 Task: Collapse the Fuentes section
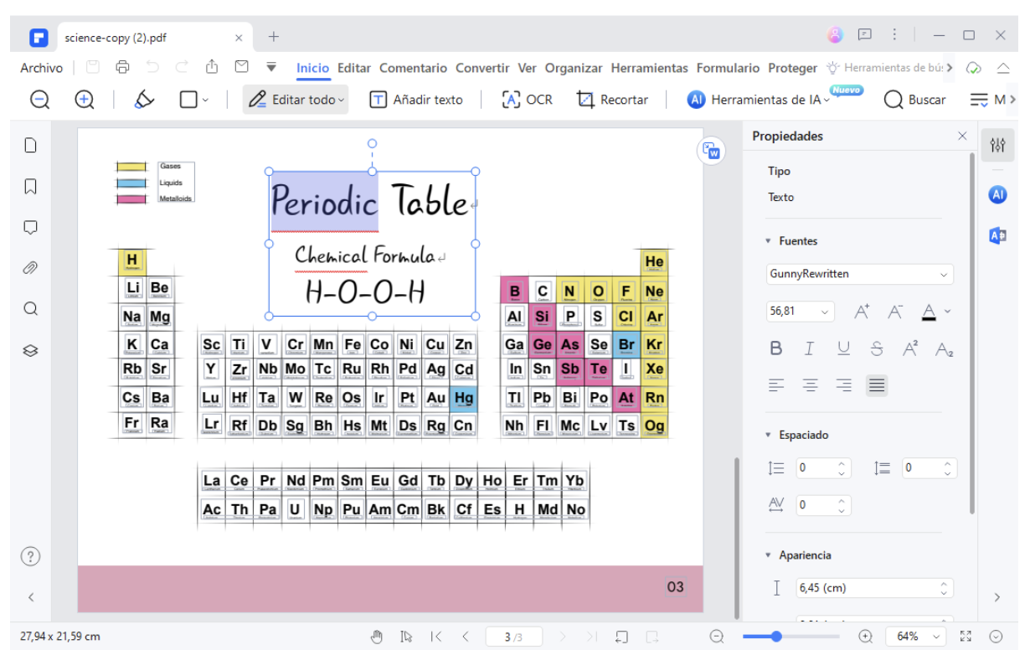tap(768, 241)
